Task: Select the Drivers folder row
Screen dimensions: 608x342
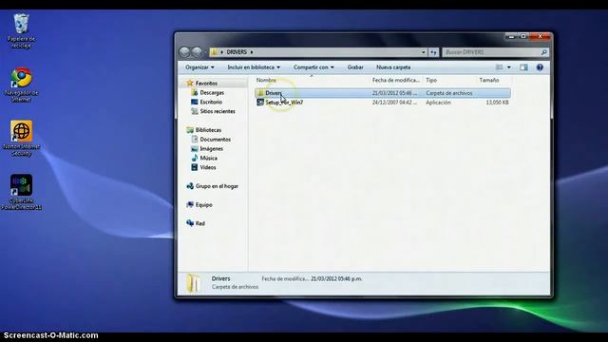Action: [x=383, y=93]
